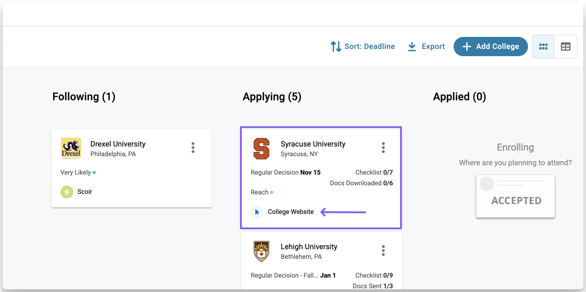Open the Syracuse University name link
The image size is (586, 292).
313,144
